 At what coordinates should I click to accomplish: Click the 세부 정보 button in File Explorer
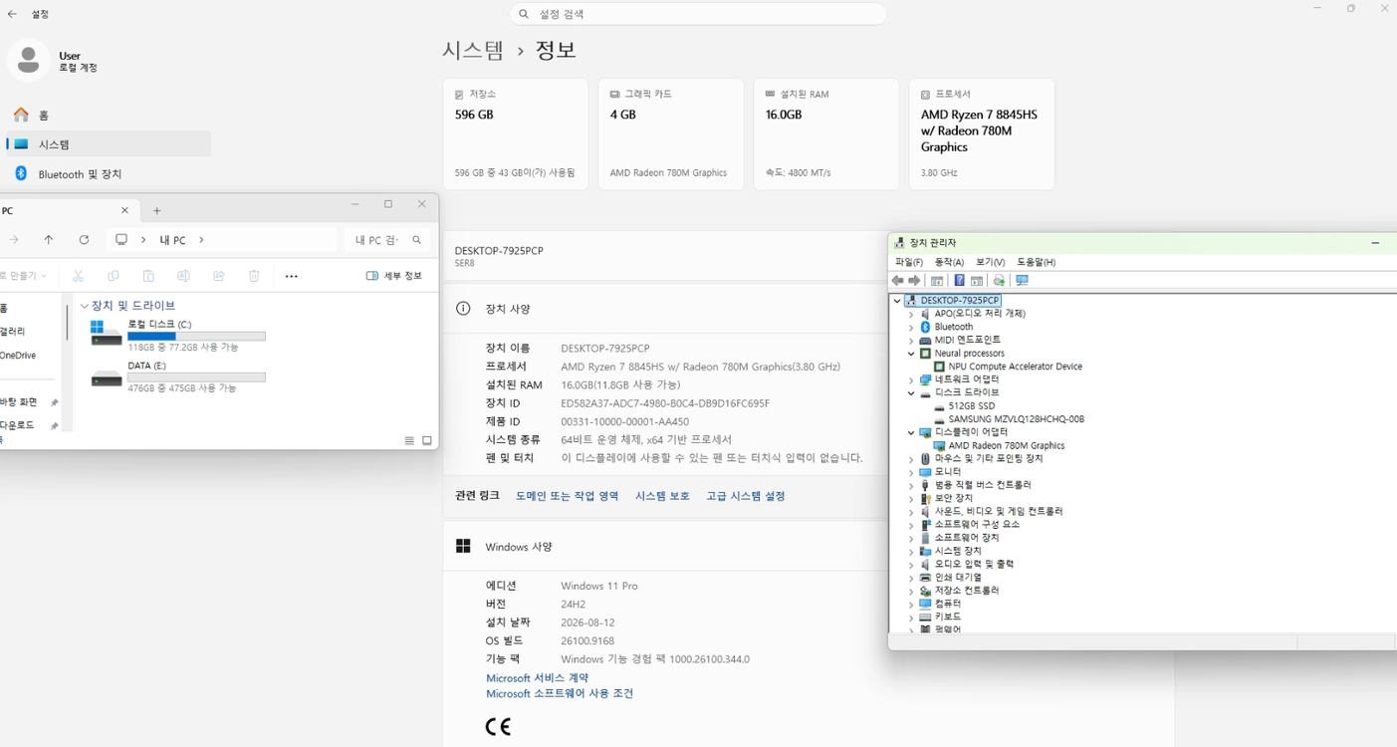(x=394, y=276)
